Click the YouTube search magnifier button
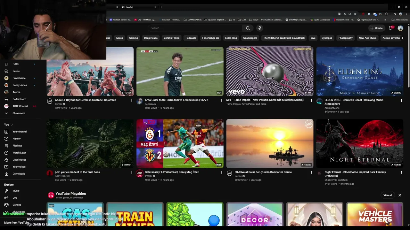410x230 pixels. (248, 28)
